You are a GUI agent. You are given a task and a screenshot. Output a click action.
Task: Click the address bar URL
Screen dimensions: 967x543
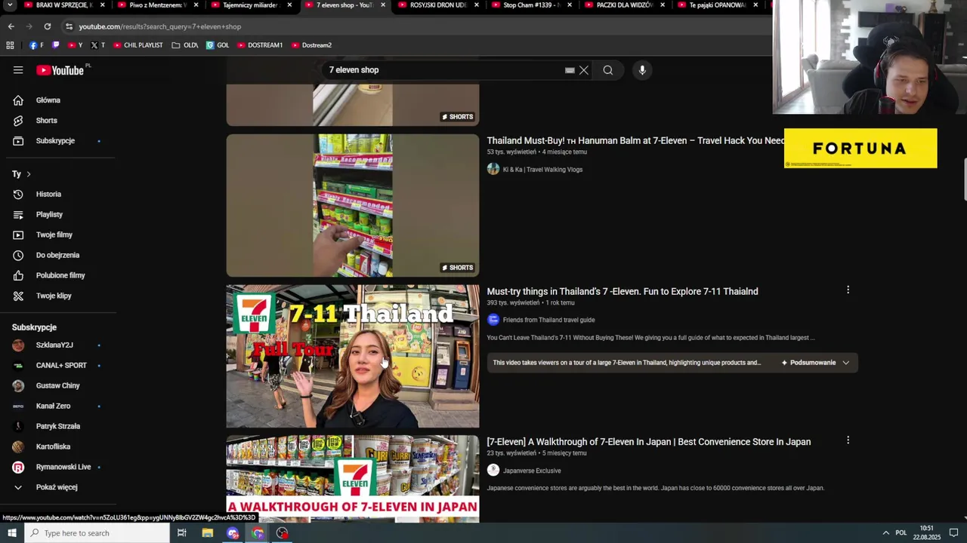tap(159, 26)
